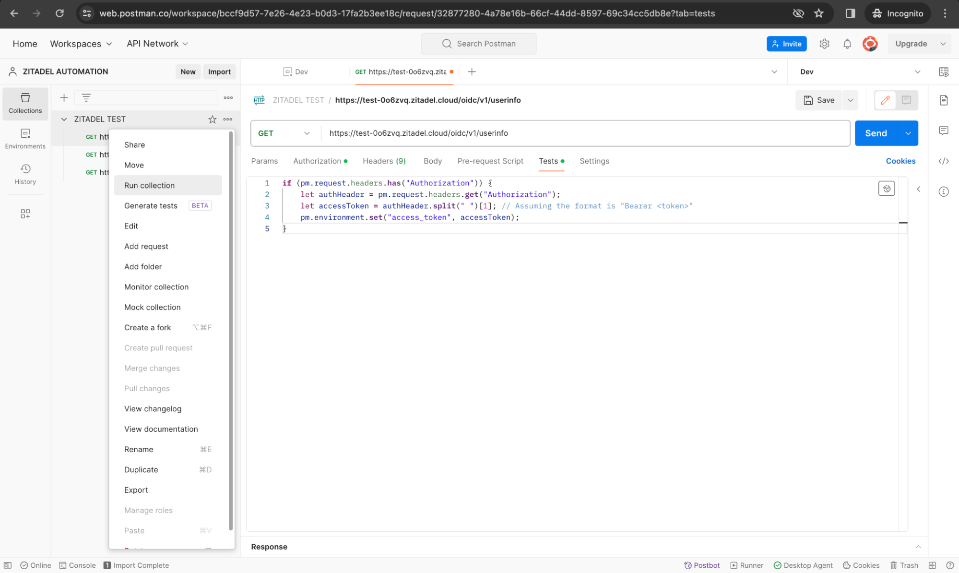Screen dimensions: 959x573
Task: Open Collections sidebar panel
Action: coord(25,103)
